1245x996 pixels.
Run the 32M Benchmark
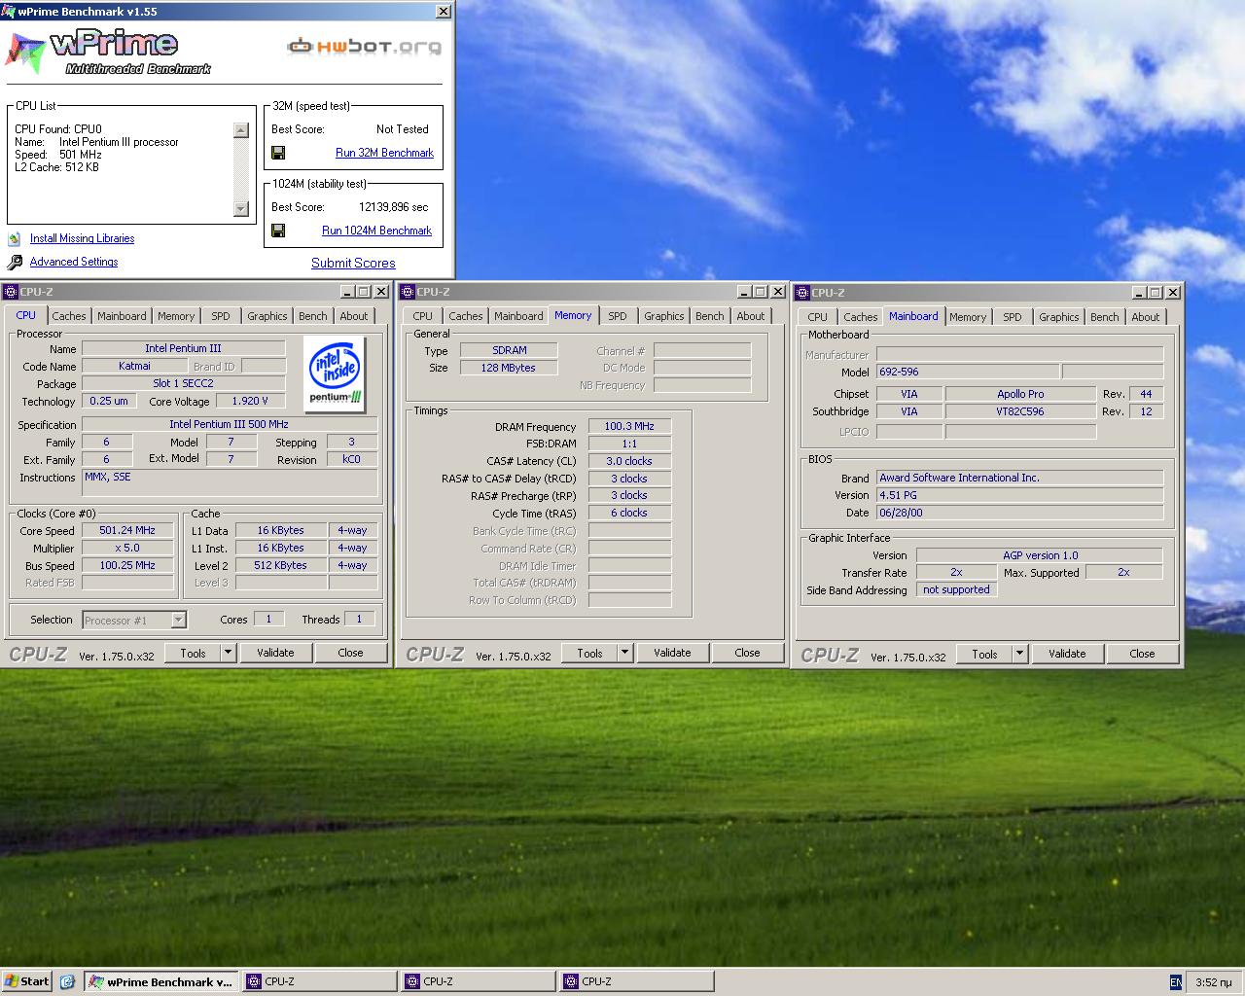coord(384,153)
